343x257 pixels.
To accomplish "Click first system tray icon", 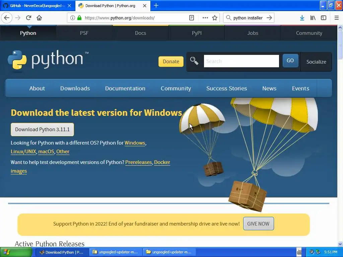I will click(312, 252).
